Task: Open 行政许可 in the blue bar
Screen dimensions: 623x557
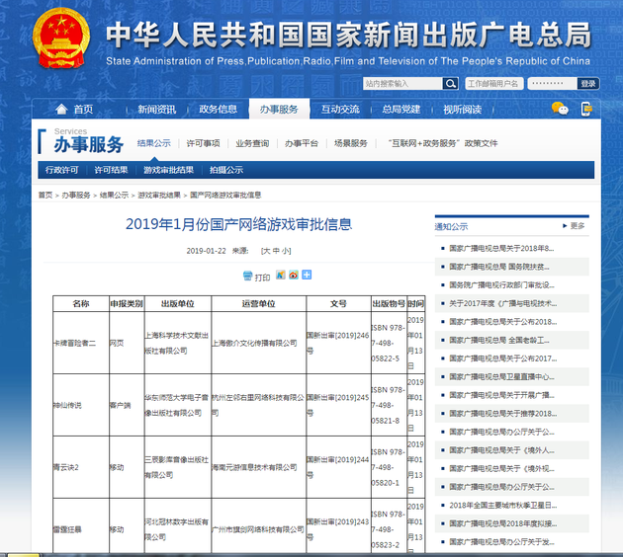Action: click(x=62, y=170)
